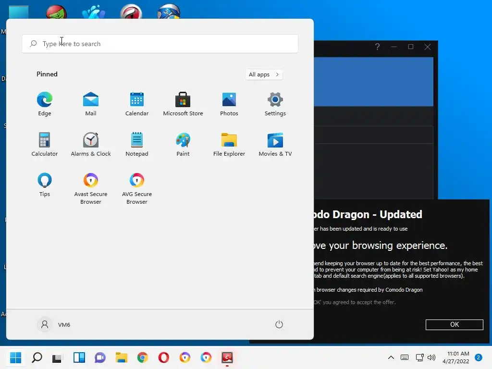
Task: Open the Calendar pinned app
Action: point(137,104)
